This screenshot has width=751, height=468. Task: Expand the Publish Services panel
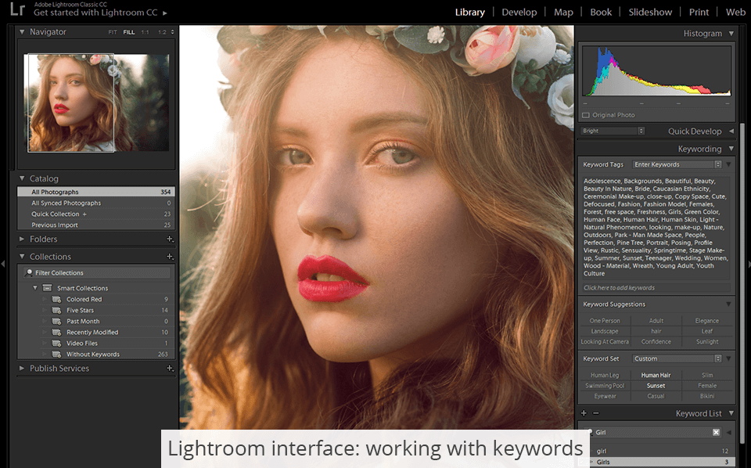coord(22,368)
